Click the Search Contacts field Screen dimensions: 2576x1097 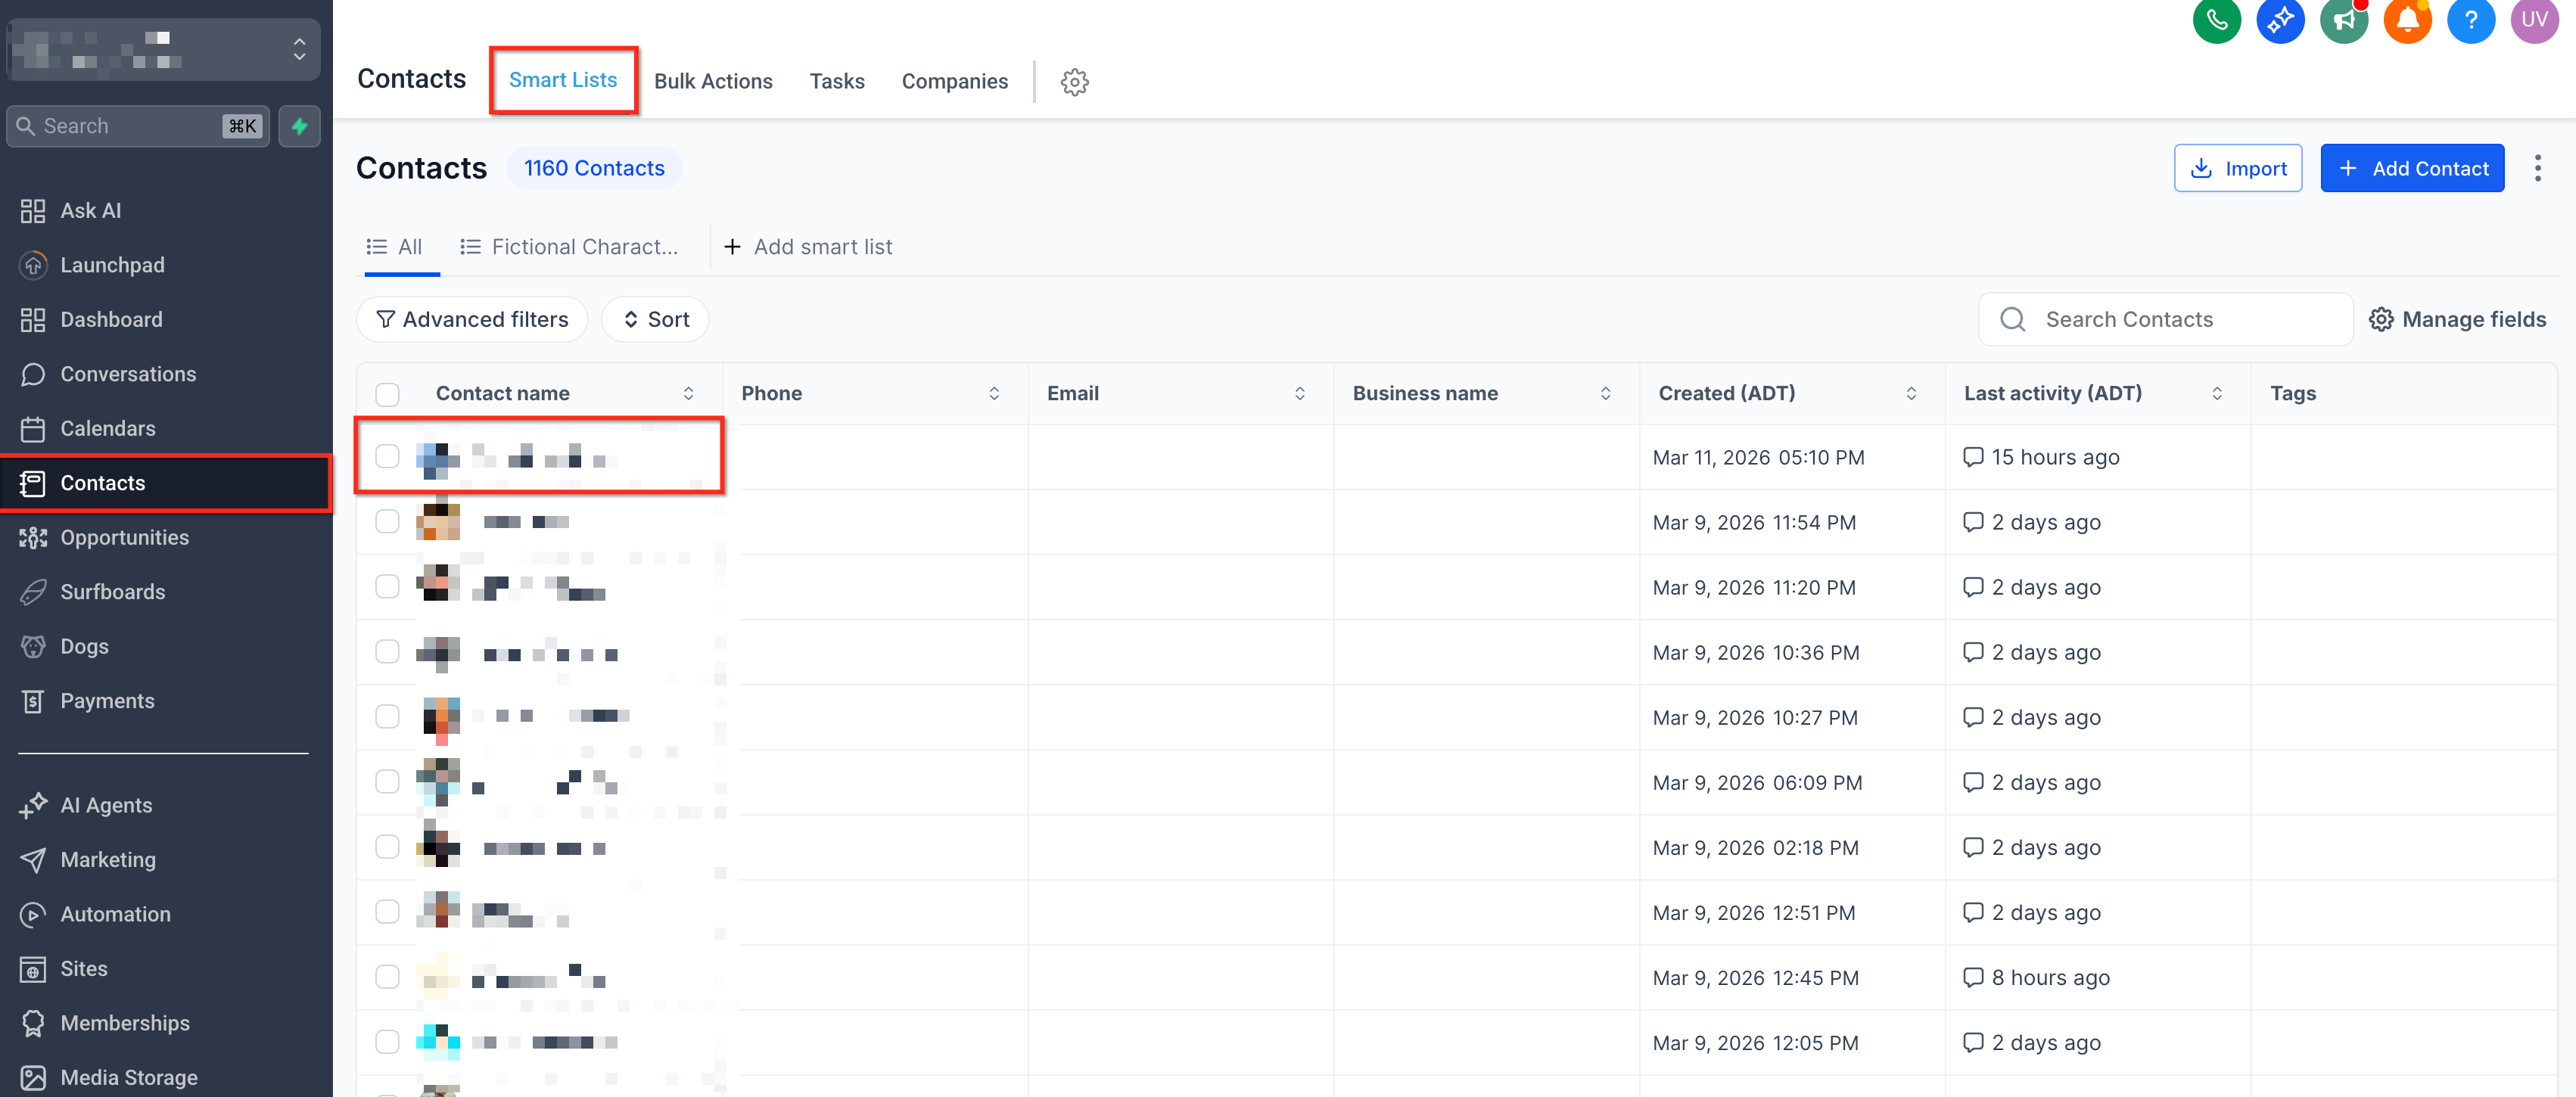[x=2164, y=319]
